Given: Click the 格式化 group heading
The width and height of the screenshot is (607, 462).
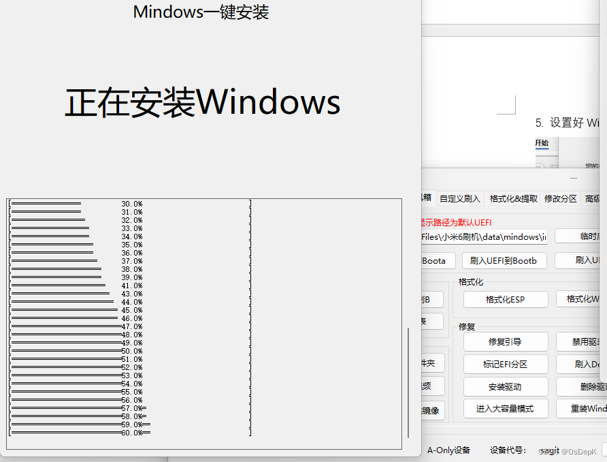Looking at the screenshot, I should click(471, 282).
